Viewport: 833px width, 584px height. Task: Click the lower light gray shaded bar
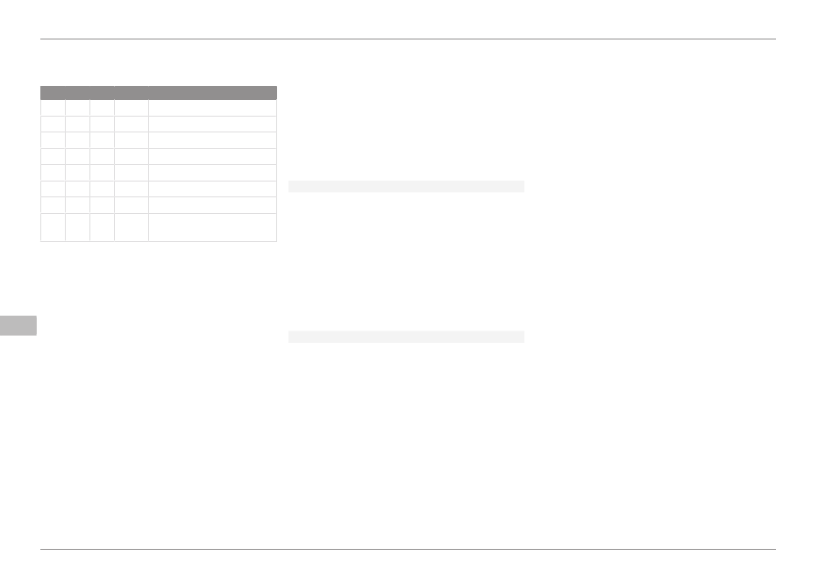pyautogui.click(x=406, y=337)
